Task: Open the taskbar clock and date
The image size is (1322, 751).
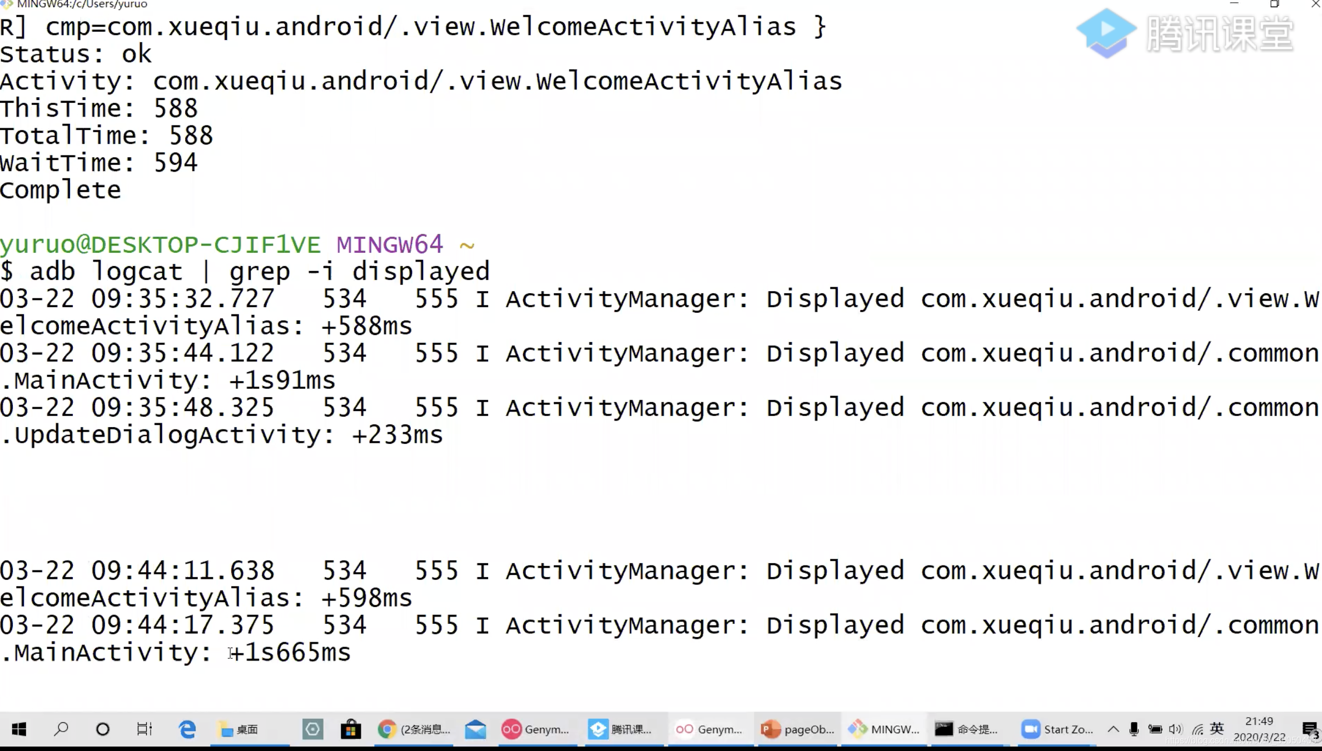Action: (x=1259, y=729)
